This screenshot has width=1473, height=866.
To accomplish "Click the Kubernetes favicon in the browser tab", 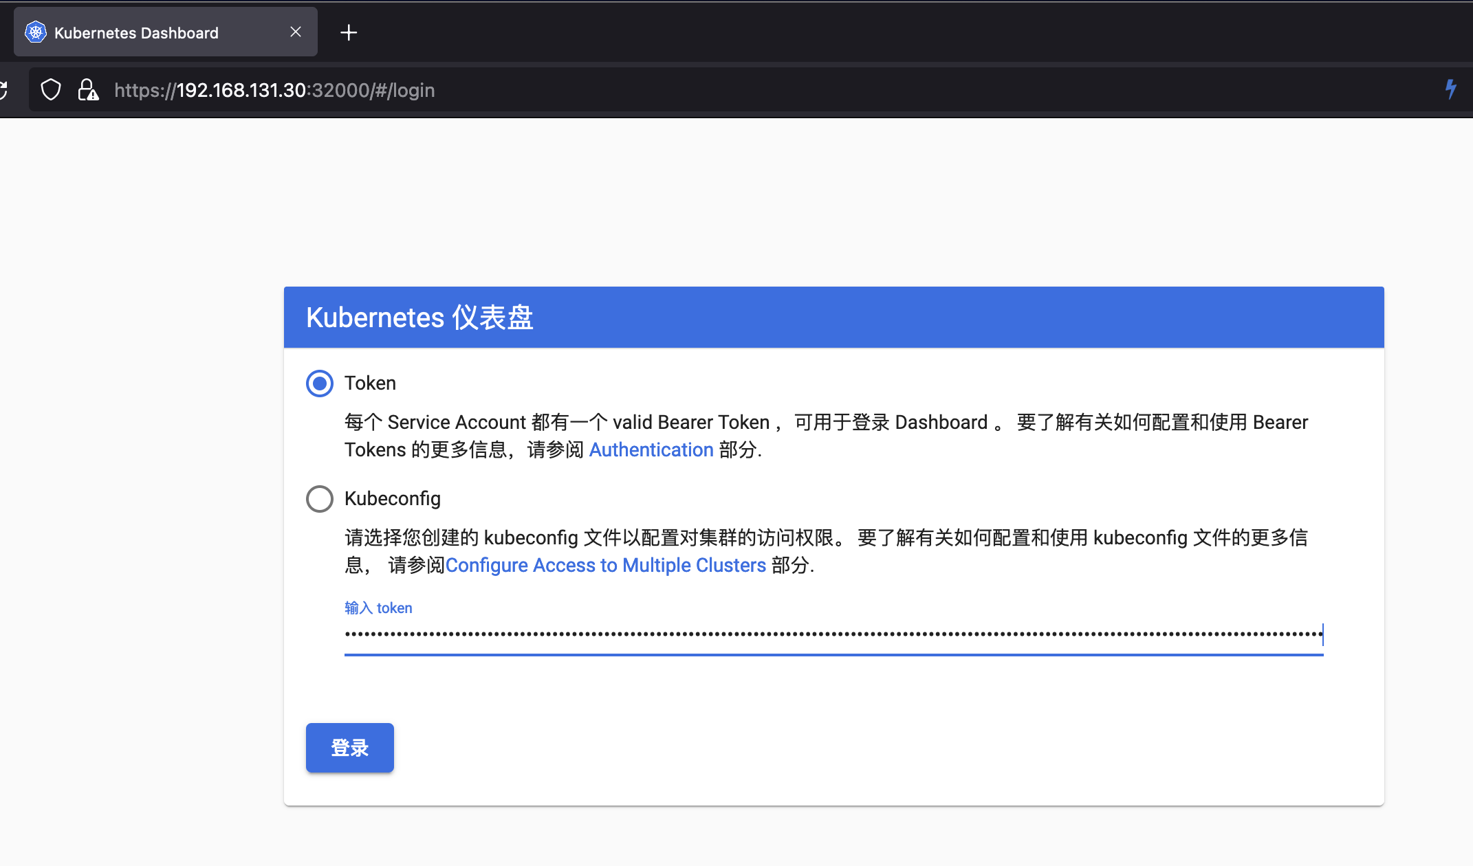I will [x=36, y=32].
